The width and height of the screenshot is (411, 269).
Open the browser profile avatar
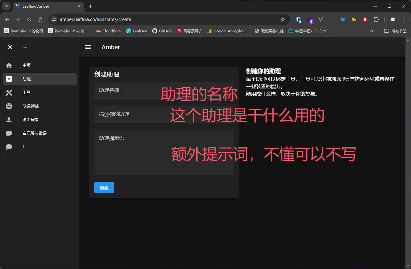393,19
